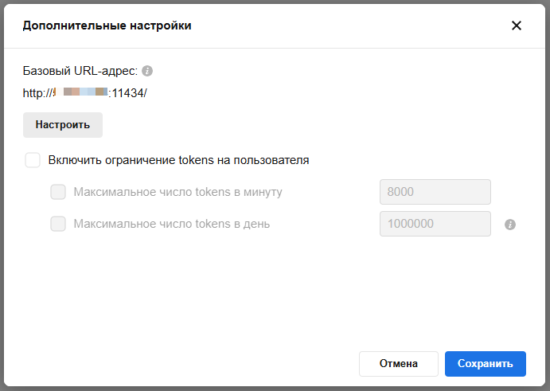Click the empty area left of the Отмена button
This screenshot has width=550, height=391.
click(x=199, y=363)
